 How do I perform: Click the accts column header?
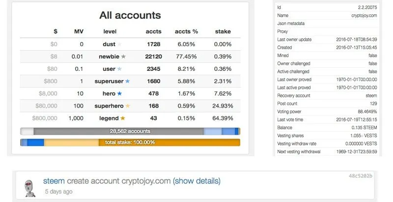(x=153, y=31)
